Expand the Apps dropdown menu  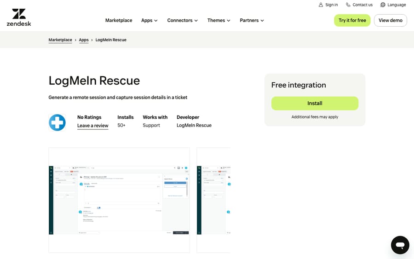[149, 20]
